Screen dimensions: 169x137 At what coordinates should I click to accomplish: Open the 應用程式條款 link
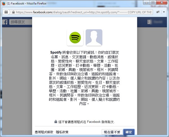coord(44,132)
